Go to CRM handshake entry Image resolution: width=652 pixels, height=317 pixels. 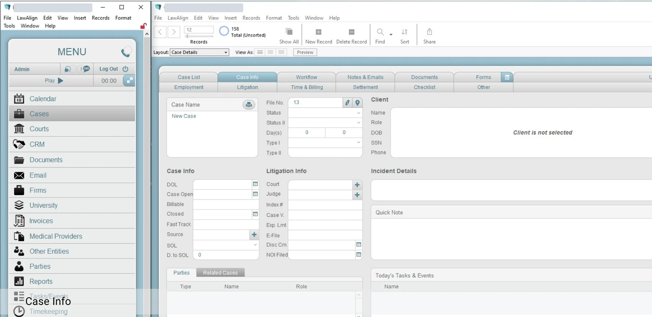click(x=72, y=144)
